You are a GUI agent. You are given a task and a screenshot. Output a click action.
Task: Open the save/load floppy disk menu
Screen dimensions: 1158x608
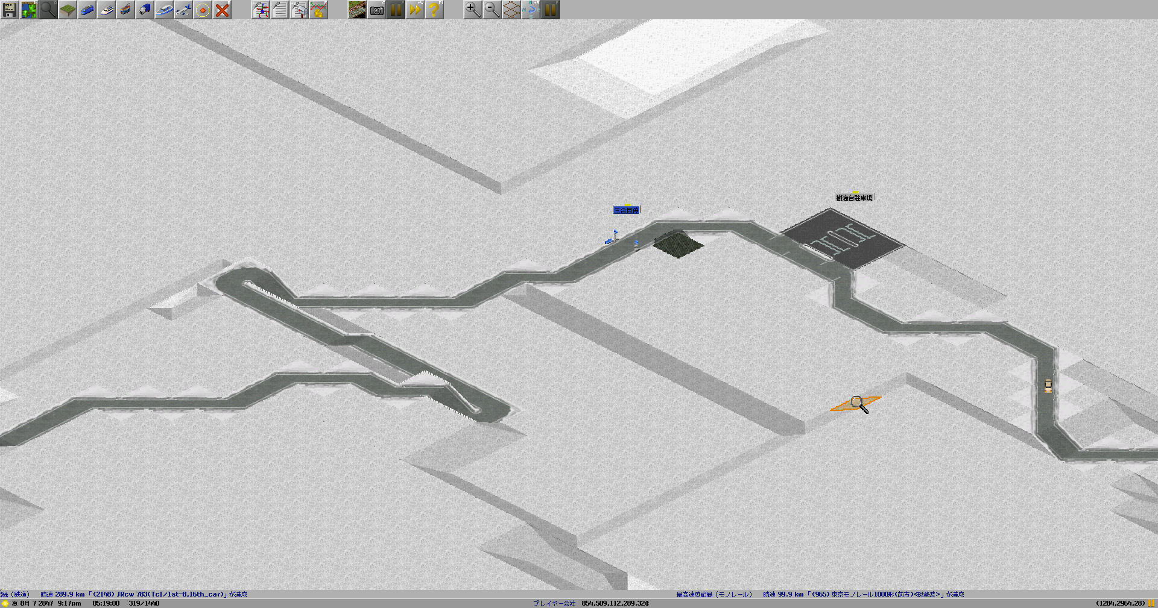(x=10, y=10)
